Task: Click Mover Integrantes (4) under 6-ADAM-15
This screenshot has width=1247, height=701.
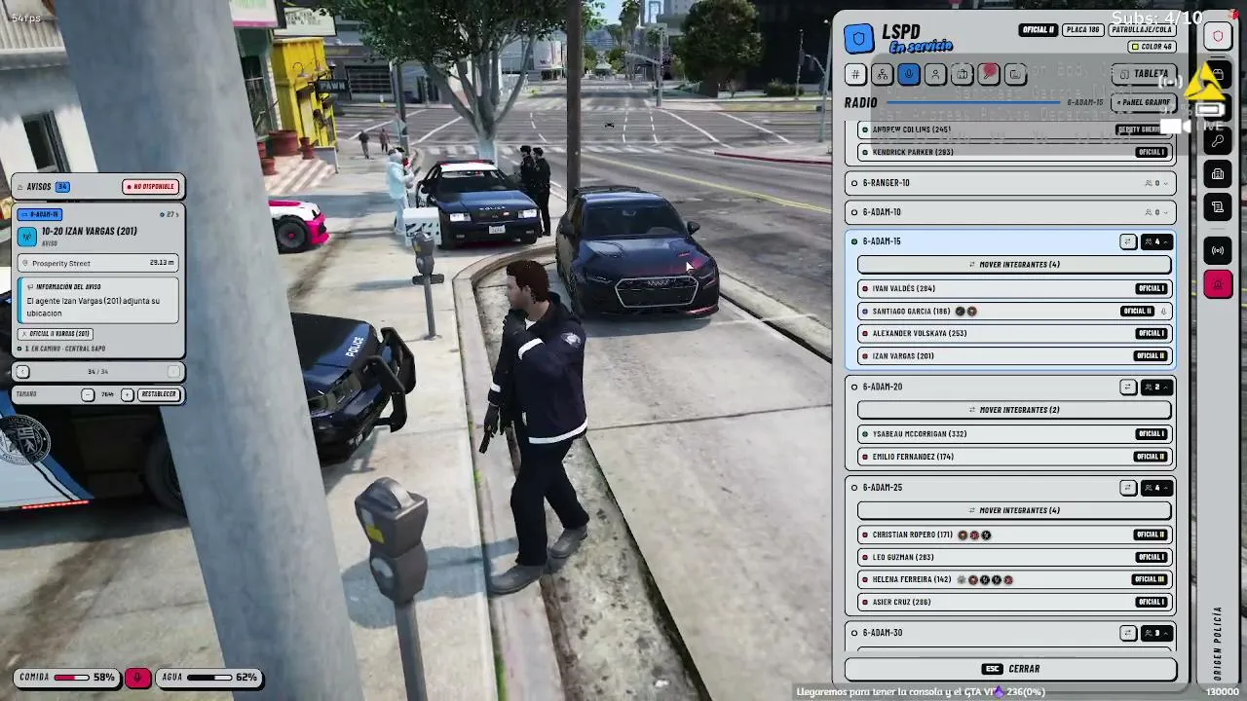Action: [1014, 265]
